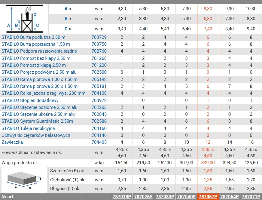
Task: Open the STABILO Rolka jezdna z reg. wys. link
Action: tap(44, 93)
